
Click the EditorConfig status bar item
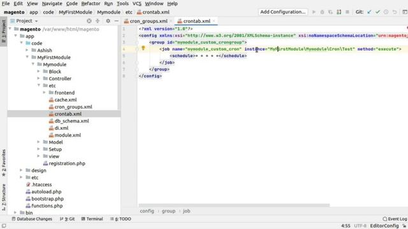(384, 226)
